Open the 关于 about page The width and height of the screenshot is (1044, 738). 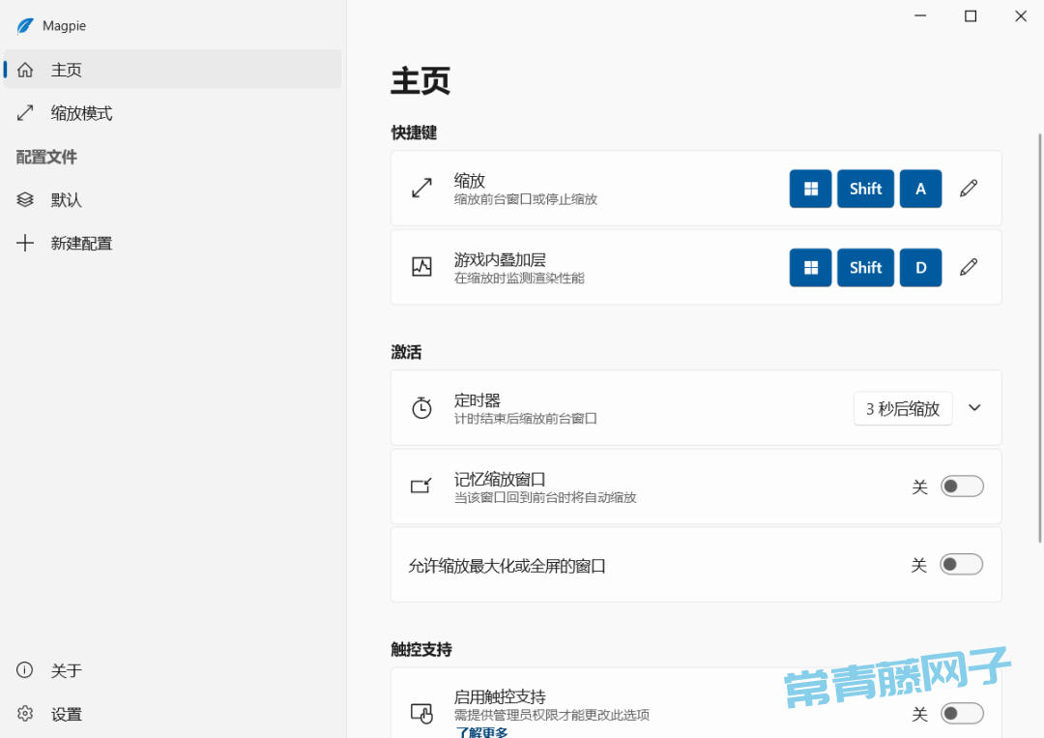pos(172,670)
